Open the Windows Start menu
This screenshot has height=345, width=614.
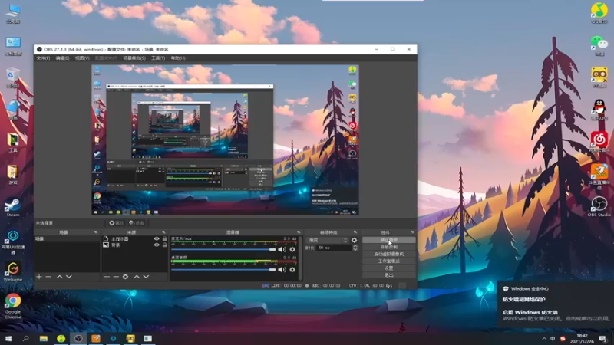pyautogui.click(x=8, y=338)
